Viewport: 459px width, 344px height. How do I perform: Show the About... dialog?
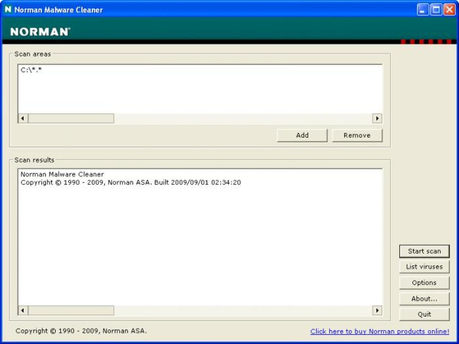[x=424, y=299]
